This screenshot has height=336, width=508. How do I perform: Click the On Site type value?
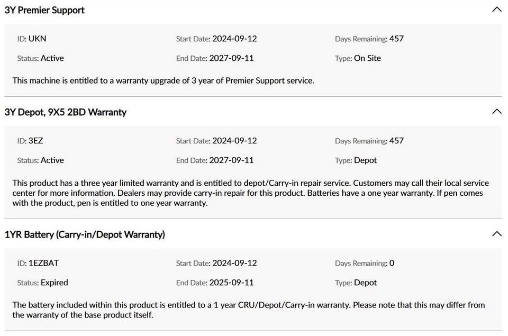point(367,58)
